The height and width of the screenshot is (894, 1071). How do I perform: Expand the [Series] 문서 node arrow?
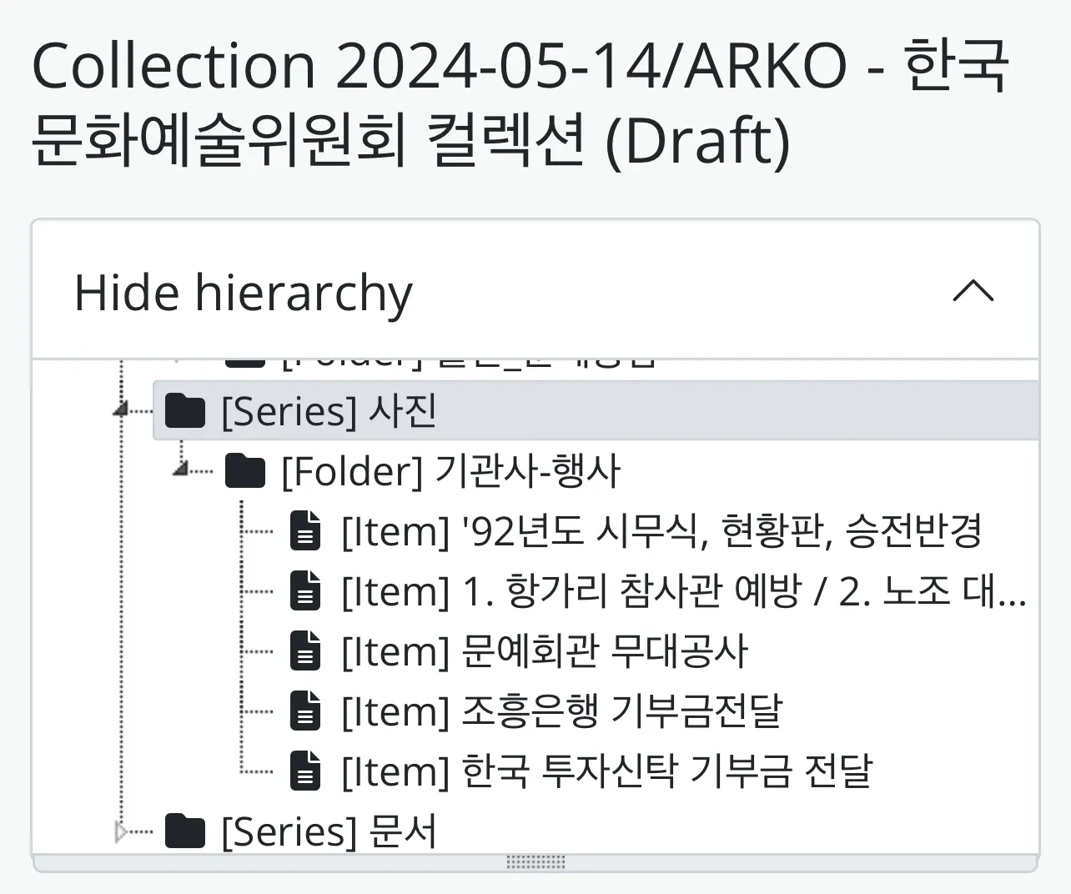pos(122,831)
